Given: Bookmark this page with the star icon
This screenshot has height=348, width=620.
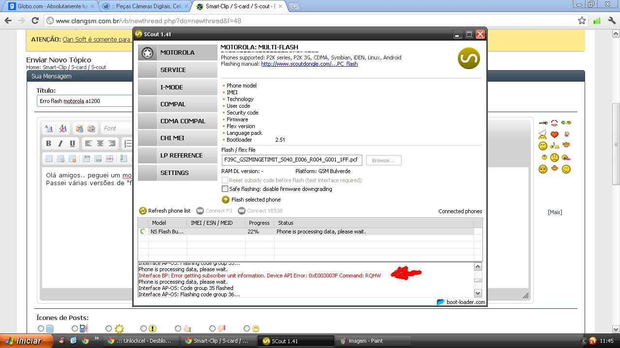Looking at the screenshot, I should pyautogui.click(x=582, y=21).
